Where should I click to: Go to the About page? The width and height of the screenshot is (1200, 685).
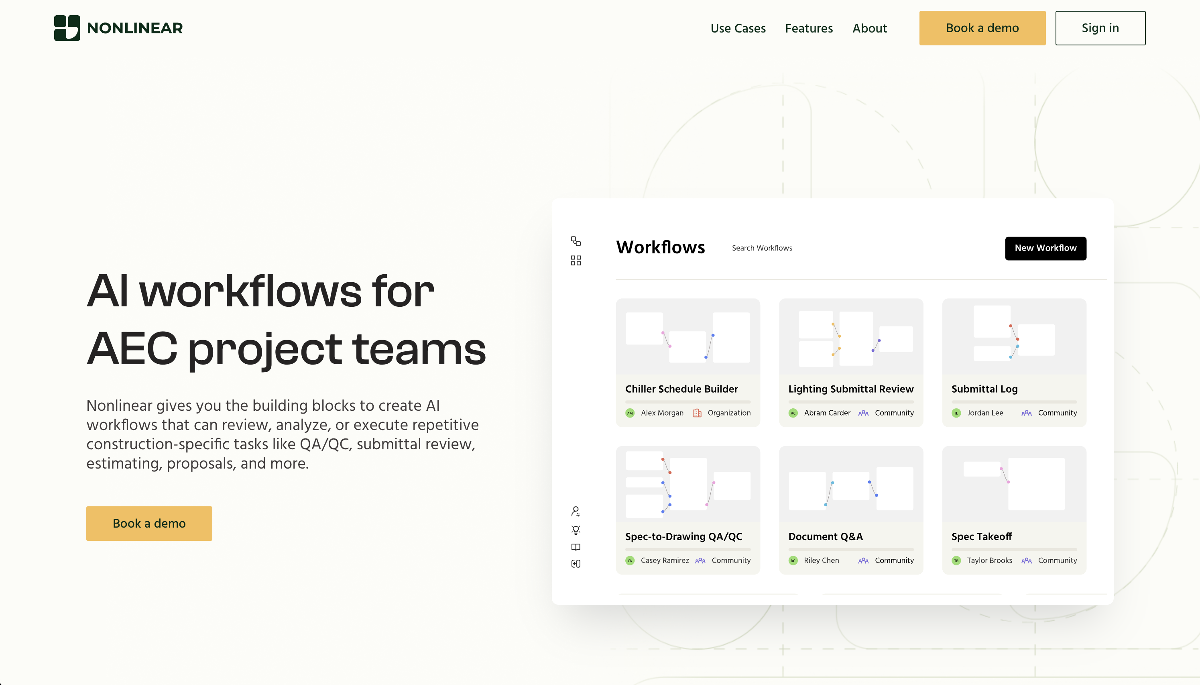869,28
